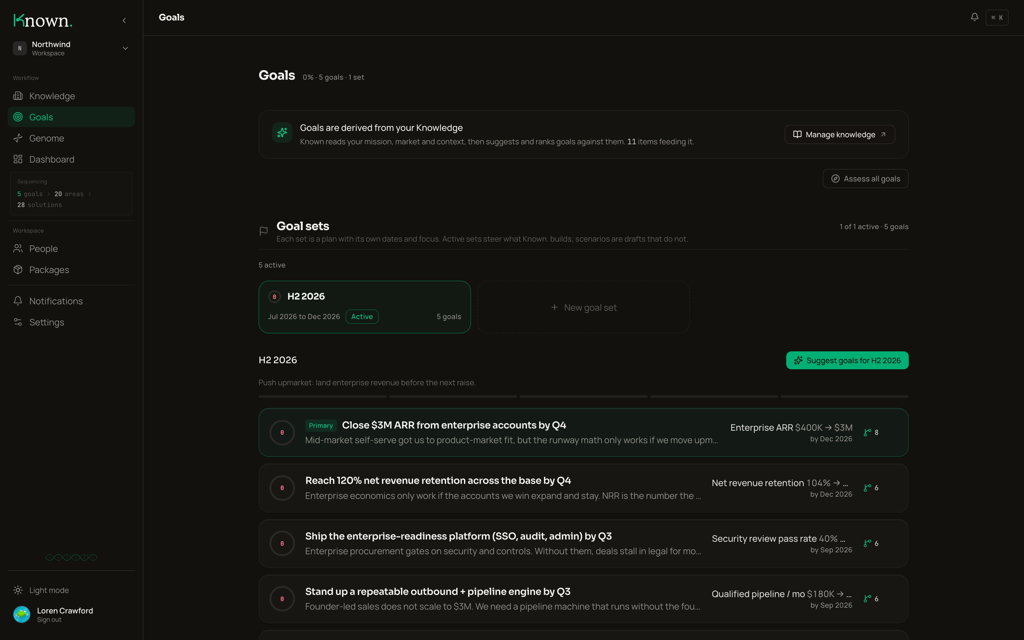
Task: Click the Known logo
Action: tap(43, 20)
